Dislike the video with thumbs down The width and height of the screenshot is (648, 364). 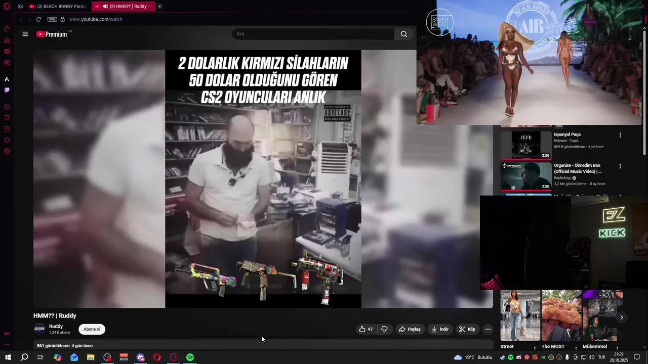point(384,329)
